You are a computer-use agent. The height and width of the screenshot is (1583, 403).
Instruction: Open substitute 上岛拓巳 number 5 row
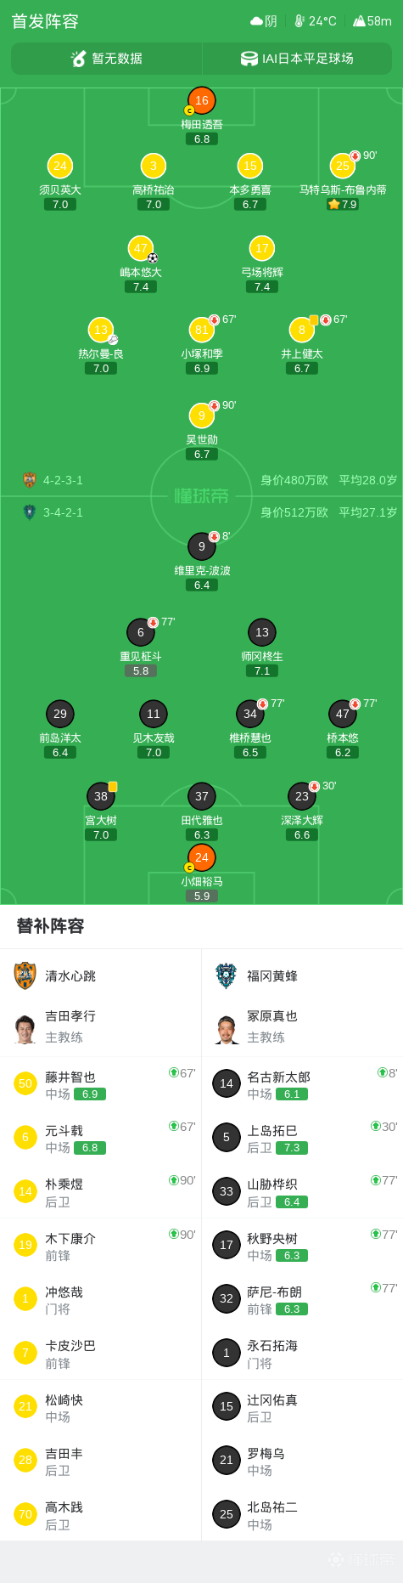pyautogui.click(x=302, y=1137)
